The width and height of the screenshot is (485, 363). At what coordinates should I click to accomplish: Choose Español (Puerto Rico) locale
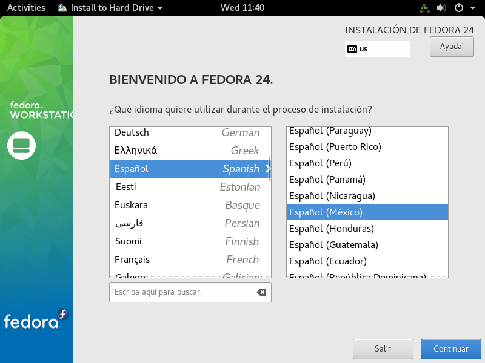pos(367,147)
